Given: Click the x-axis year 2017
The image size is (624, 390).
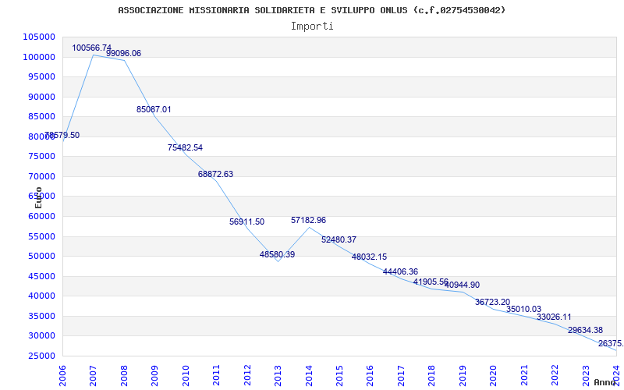Looking at the screenshot, I should tap(401, 375).
